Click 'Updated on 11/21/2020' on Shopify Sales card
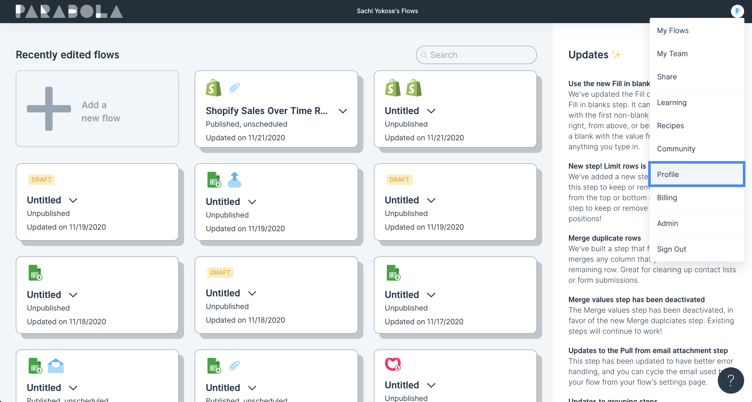Screen dimensions: 752x402 [x=245, y=138]
